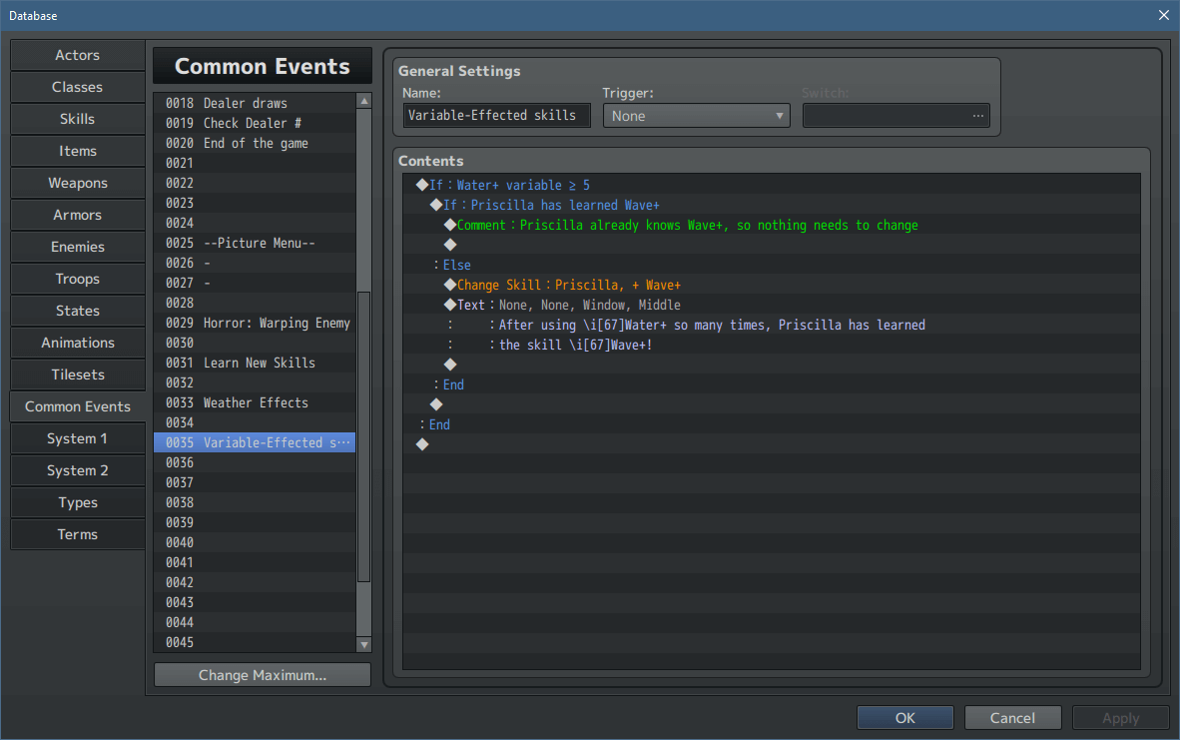Switch to the Skills tab
The image size is (1180, 740).
point(78,119)
